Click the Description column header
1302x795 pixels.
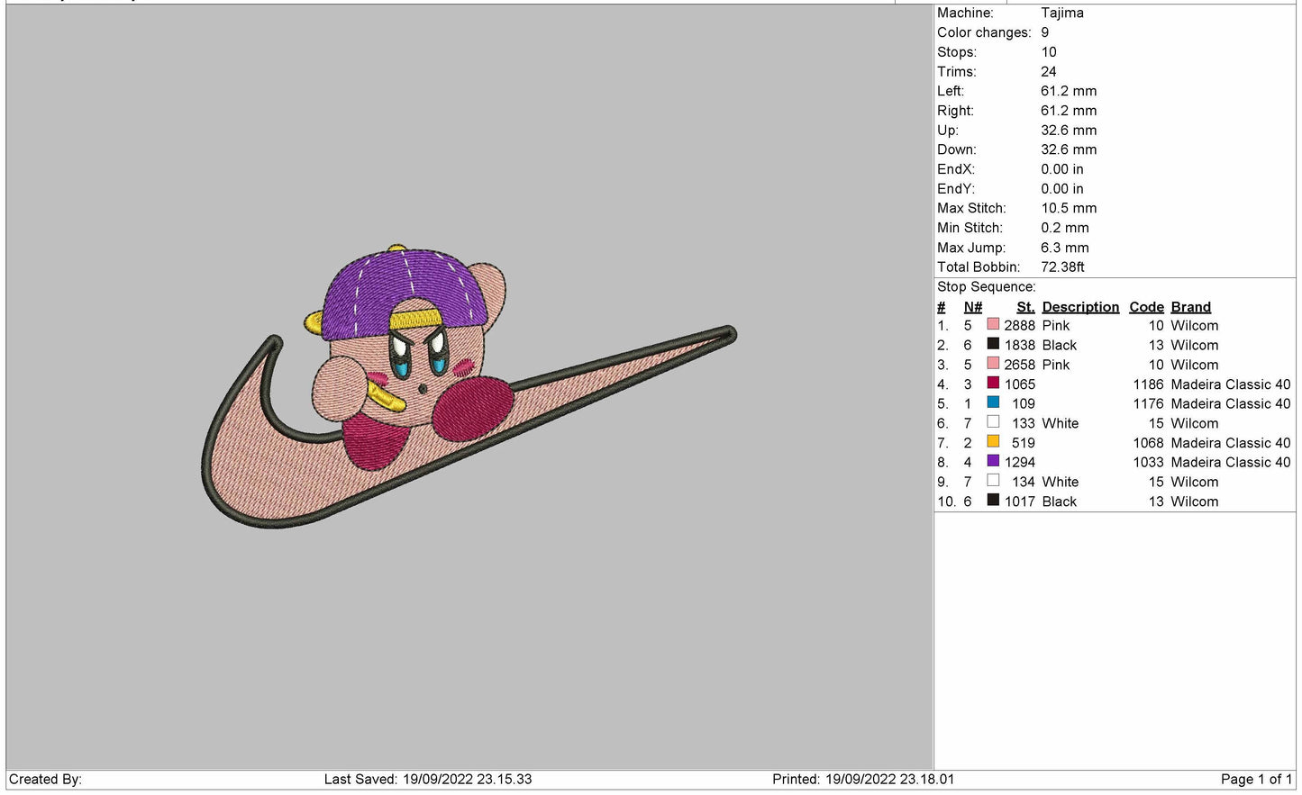(1080, 307)
